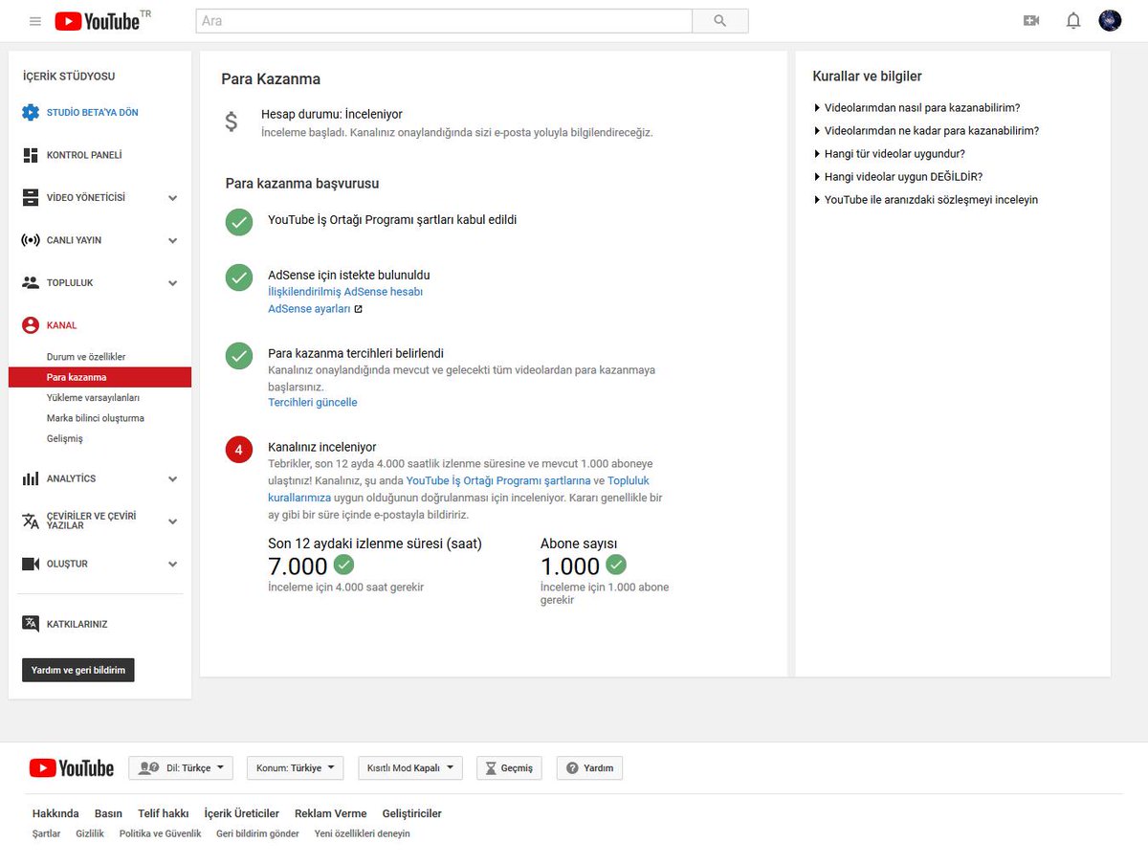Click Yeni özellikleri deneyin footer link
This screenshot has width=1148, height=865.
(363, 833)
